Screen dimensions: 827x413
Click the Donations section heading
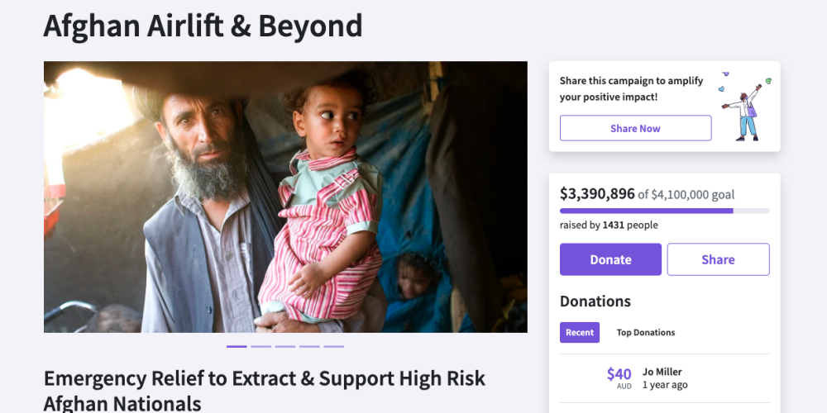click(x=595, y=301)
